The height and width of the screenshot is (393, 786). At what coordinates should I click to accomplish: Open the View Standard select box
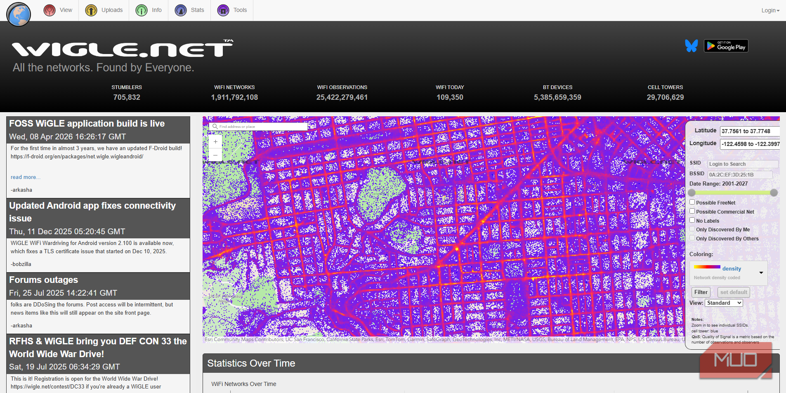click(x=724, y=303)
